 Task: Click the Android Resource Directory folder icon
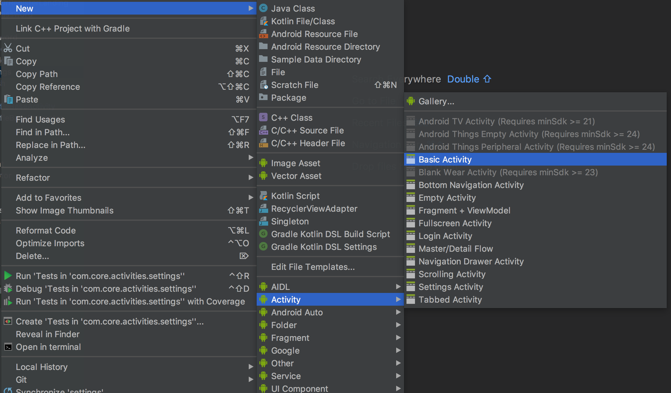(263, 46)
